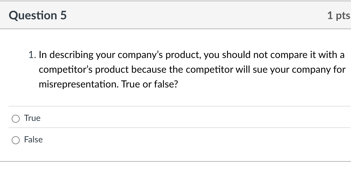Click the word "for" ending the second line
This screenshot has height=170, width=351.
tap(339, 70)
